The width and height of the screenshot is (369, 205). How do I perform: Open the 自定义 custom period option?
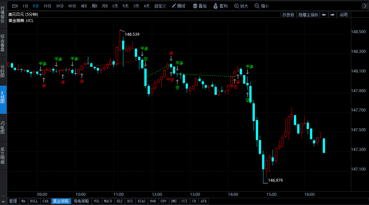[160, 6]
